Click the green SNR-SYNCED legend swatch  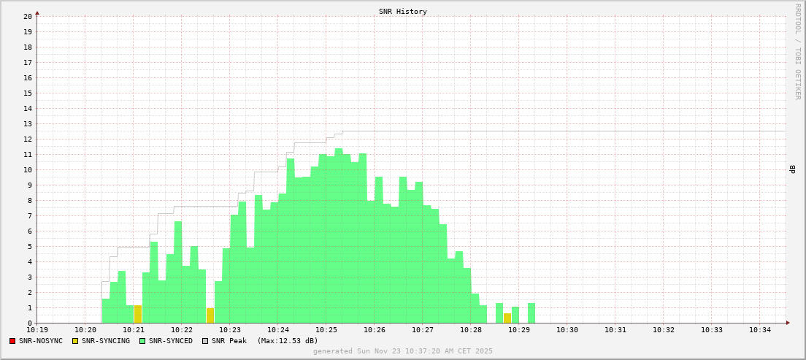click(142, 341)
